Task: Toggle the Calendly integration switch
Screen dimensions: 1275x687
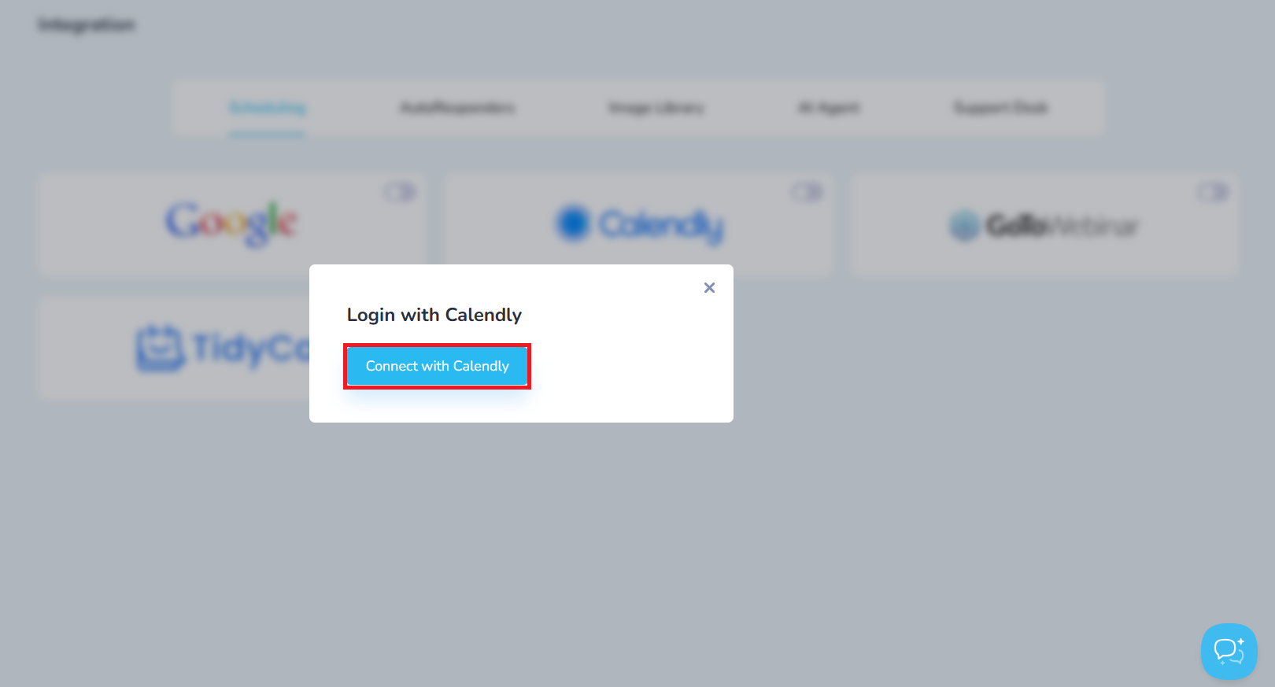Action: pyautogui.click(x=807, y=192)
